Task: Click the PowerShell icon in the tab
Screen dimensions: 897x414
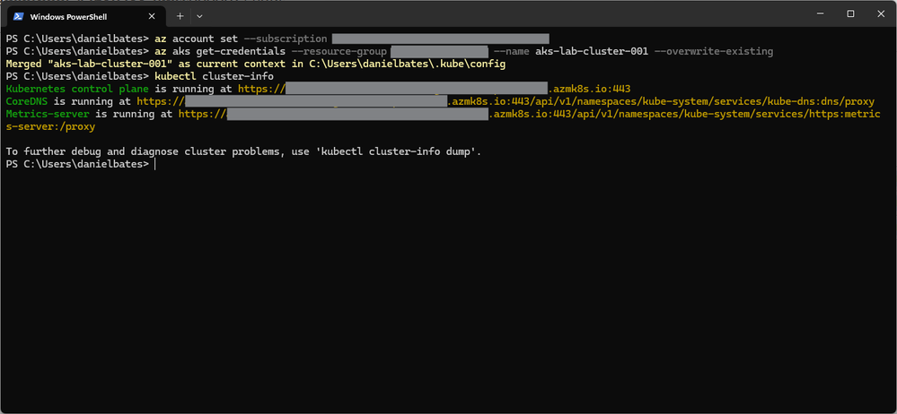Action: [x=18, y=16]
